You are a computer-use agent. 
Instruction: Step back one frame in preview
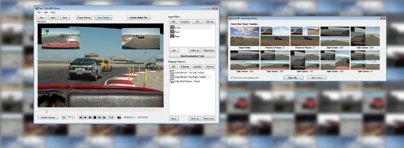coord(85,117)
